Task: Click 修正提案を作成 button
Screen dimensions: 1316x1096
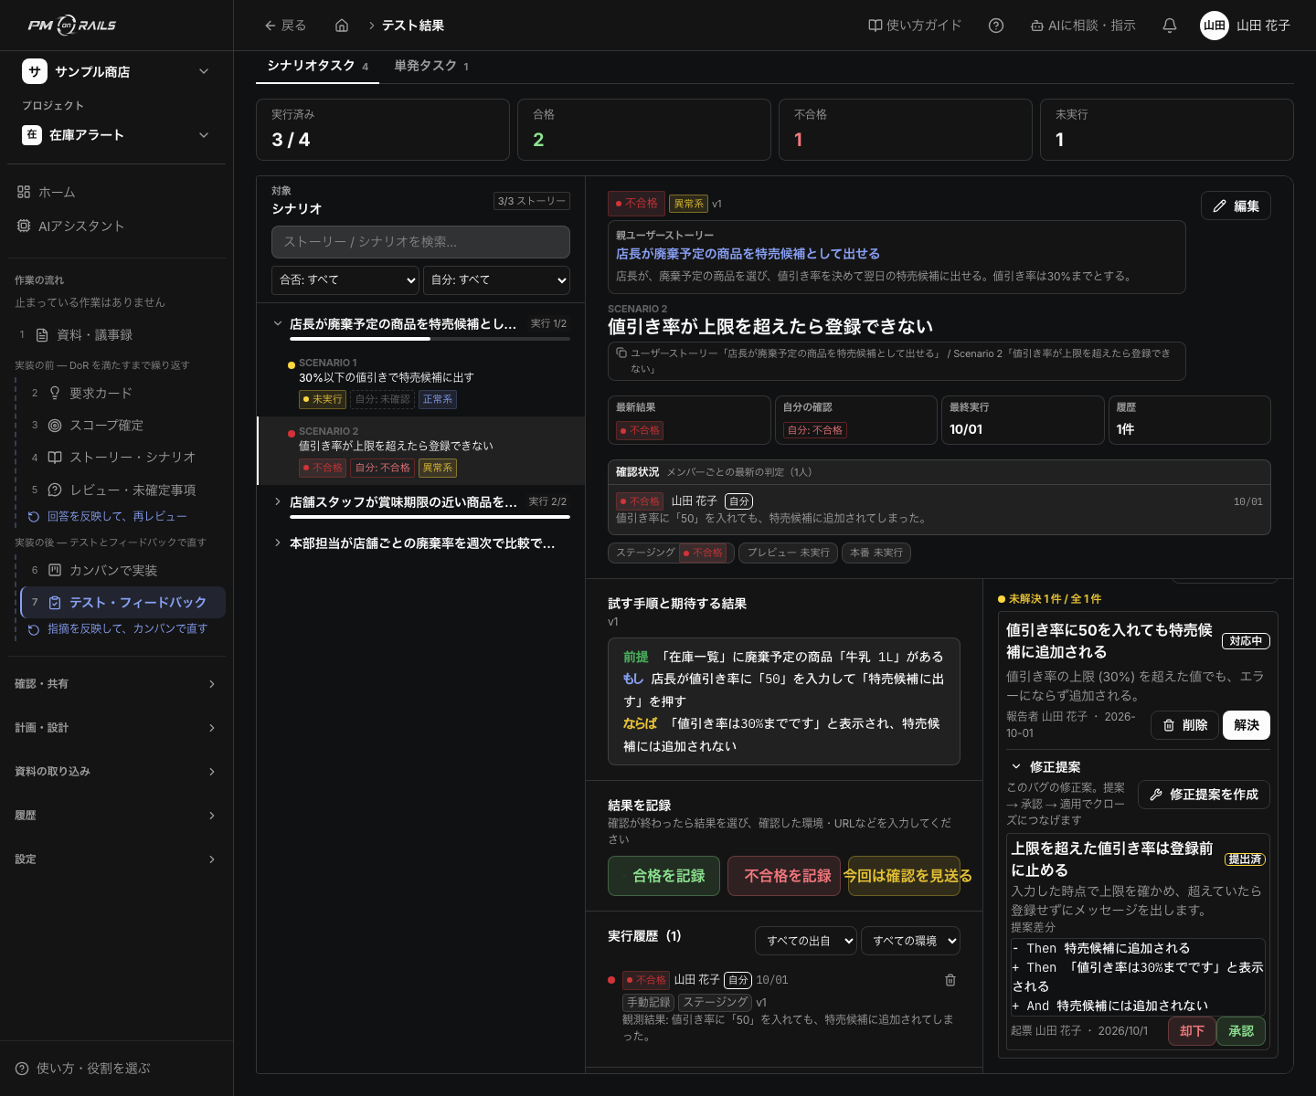Action: click(x=1204, y=795)
